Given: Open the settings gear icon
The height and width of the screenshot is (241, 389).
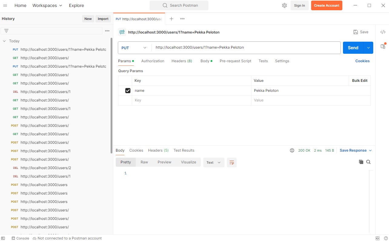Looking at the screenshot, I should coord(284,5).
